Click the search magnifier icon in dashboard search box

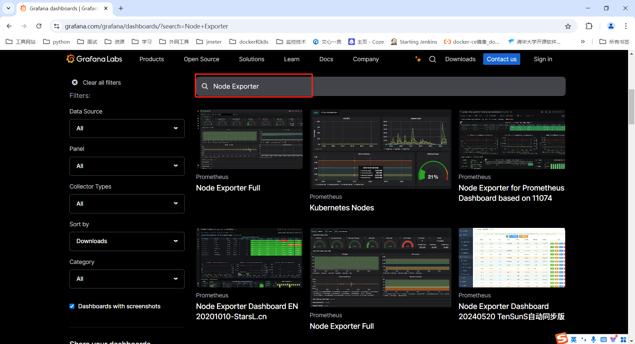(205, 86)
